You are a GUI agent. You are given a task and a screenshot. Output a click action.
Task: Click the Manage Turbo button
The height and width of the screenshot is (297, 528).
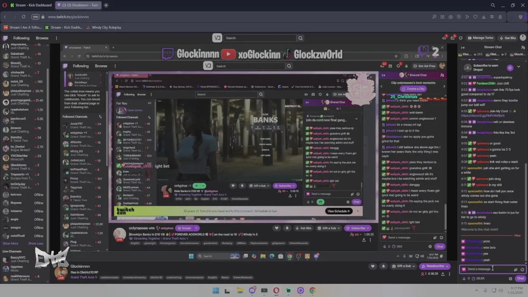pos(480,38)
